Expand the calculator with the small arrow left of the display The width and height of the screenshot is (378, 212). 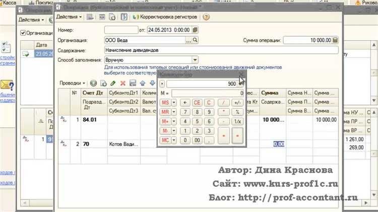(x=162, y=84)
